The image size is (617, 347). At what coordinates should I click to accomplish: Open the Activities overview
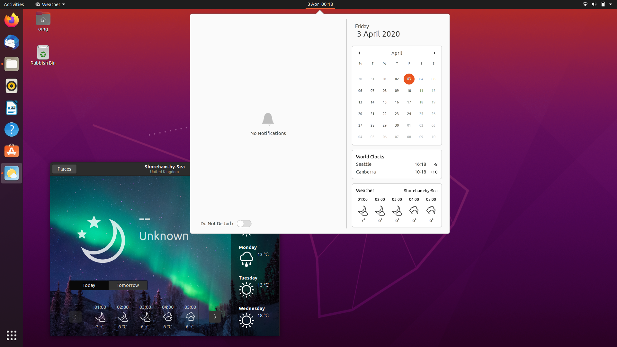13,4
